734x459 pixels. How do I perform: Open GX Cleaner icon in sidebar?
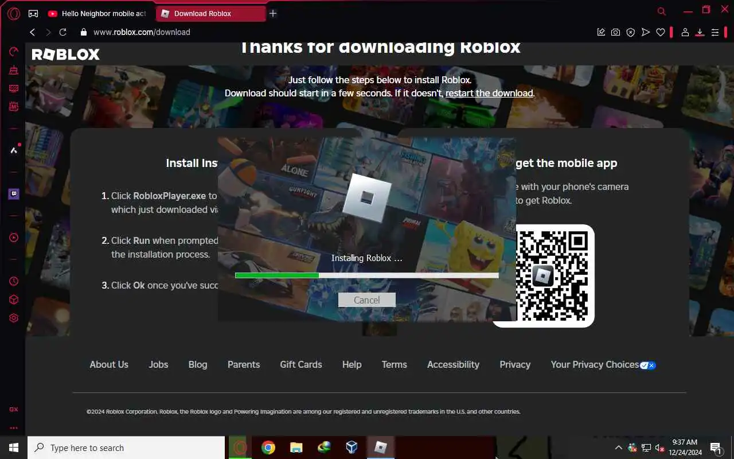coord(14,71)
